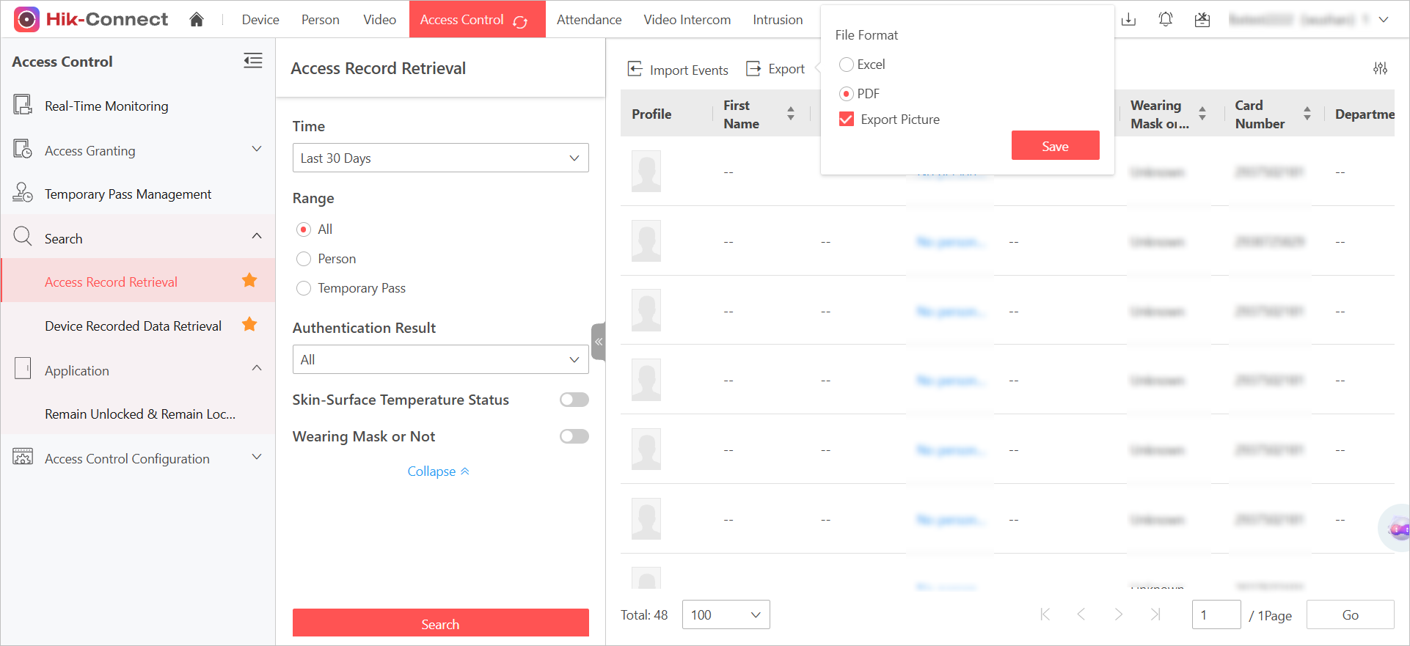Open column display settings icon
The height and width of the screenshot is (646, 1410).
pos(1380,68)
